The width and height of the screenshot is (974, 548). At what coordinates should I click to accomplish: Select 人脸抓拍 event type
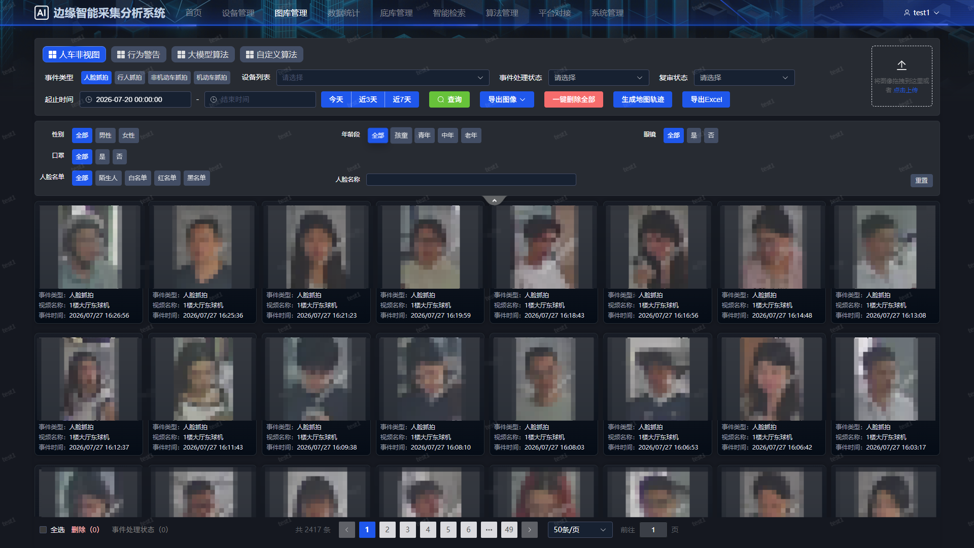(x=96, y=78)
